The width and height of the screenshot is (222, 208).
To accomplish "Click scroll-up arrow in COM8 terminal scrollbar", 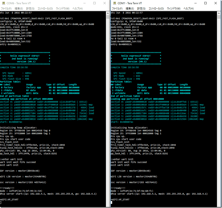I will pos(108,13).
